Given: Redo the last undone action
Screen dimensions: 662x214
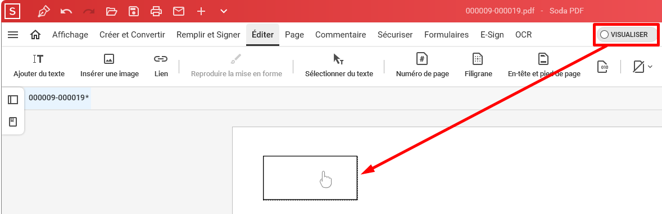Looking at the screenshot, I should click(x=89, y=11).
